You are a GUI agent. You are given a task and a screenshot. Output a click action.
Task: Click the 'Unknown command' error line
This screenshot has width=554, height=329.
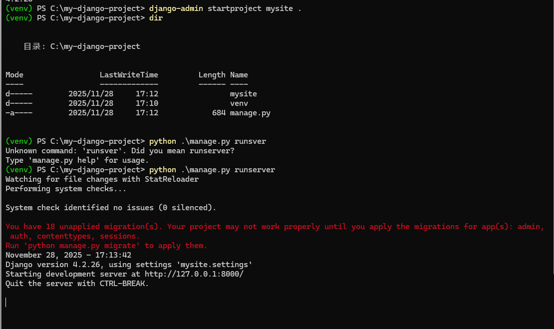pyautogui.click(x=120, y=151)
